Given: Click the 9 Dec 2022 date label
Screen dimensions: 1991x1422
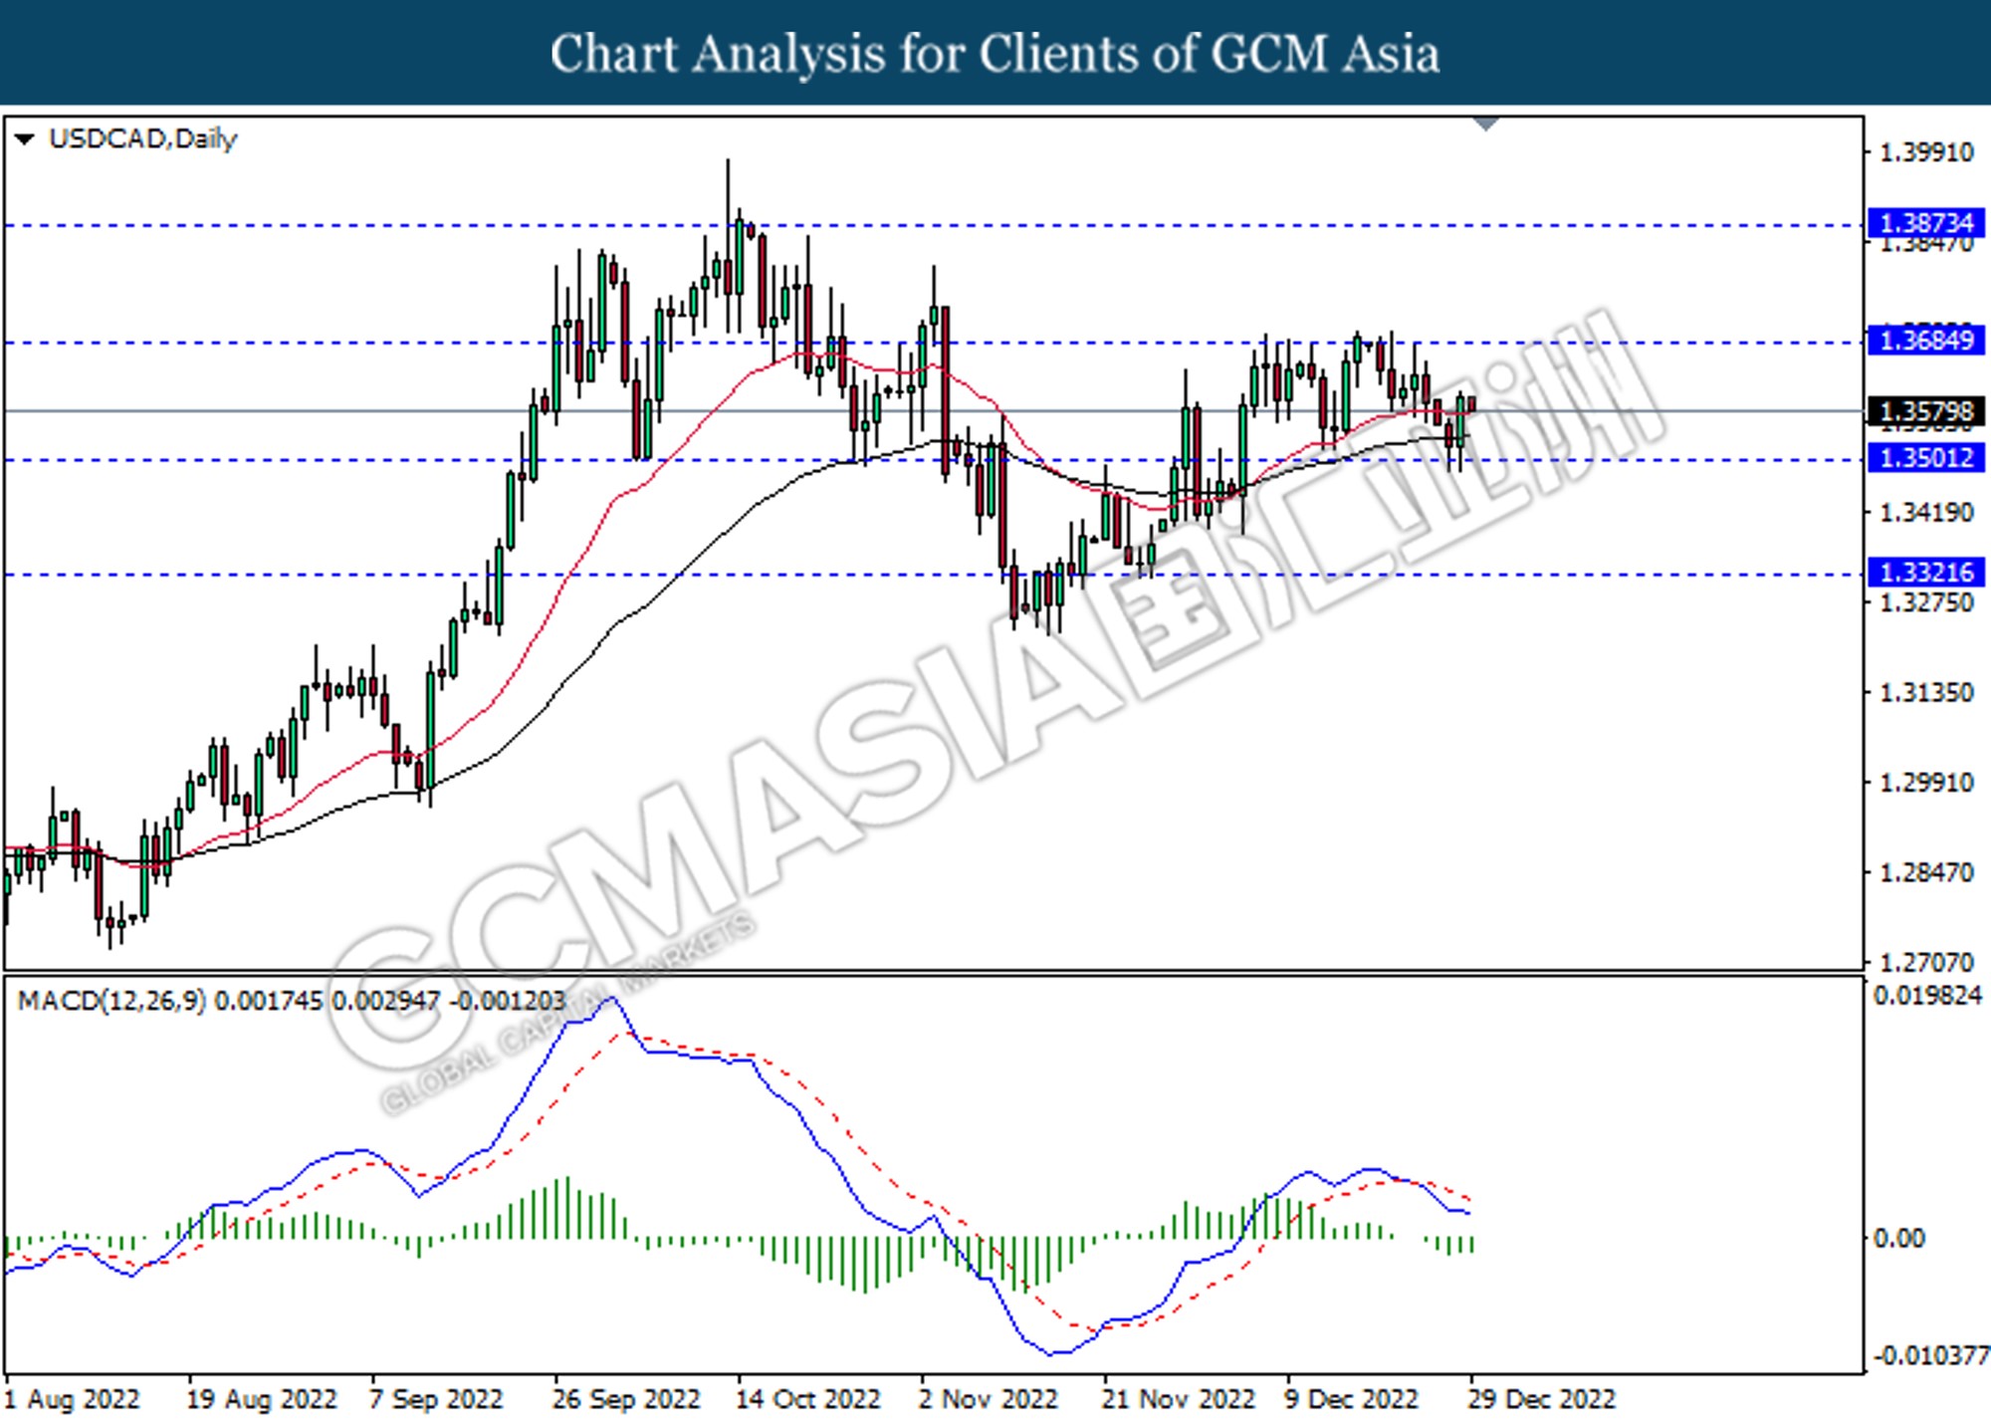Looking at the screenshot, I should tap(1351, 1399).
